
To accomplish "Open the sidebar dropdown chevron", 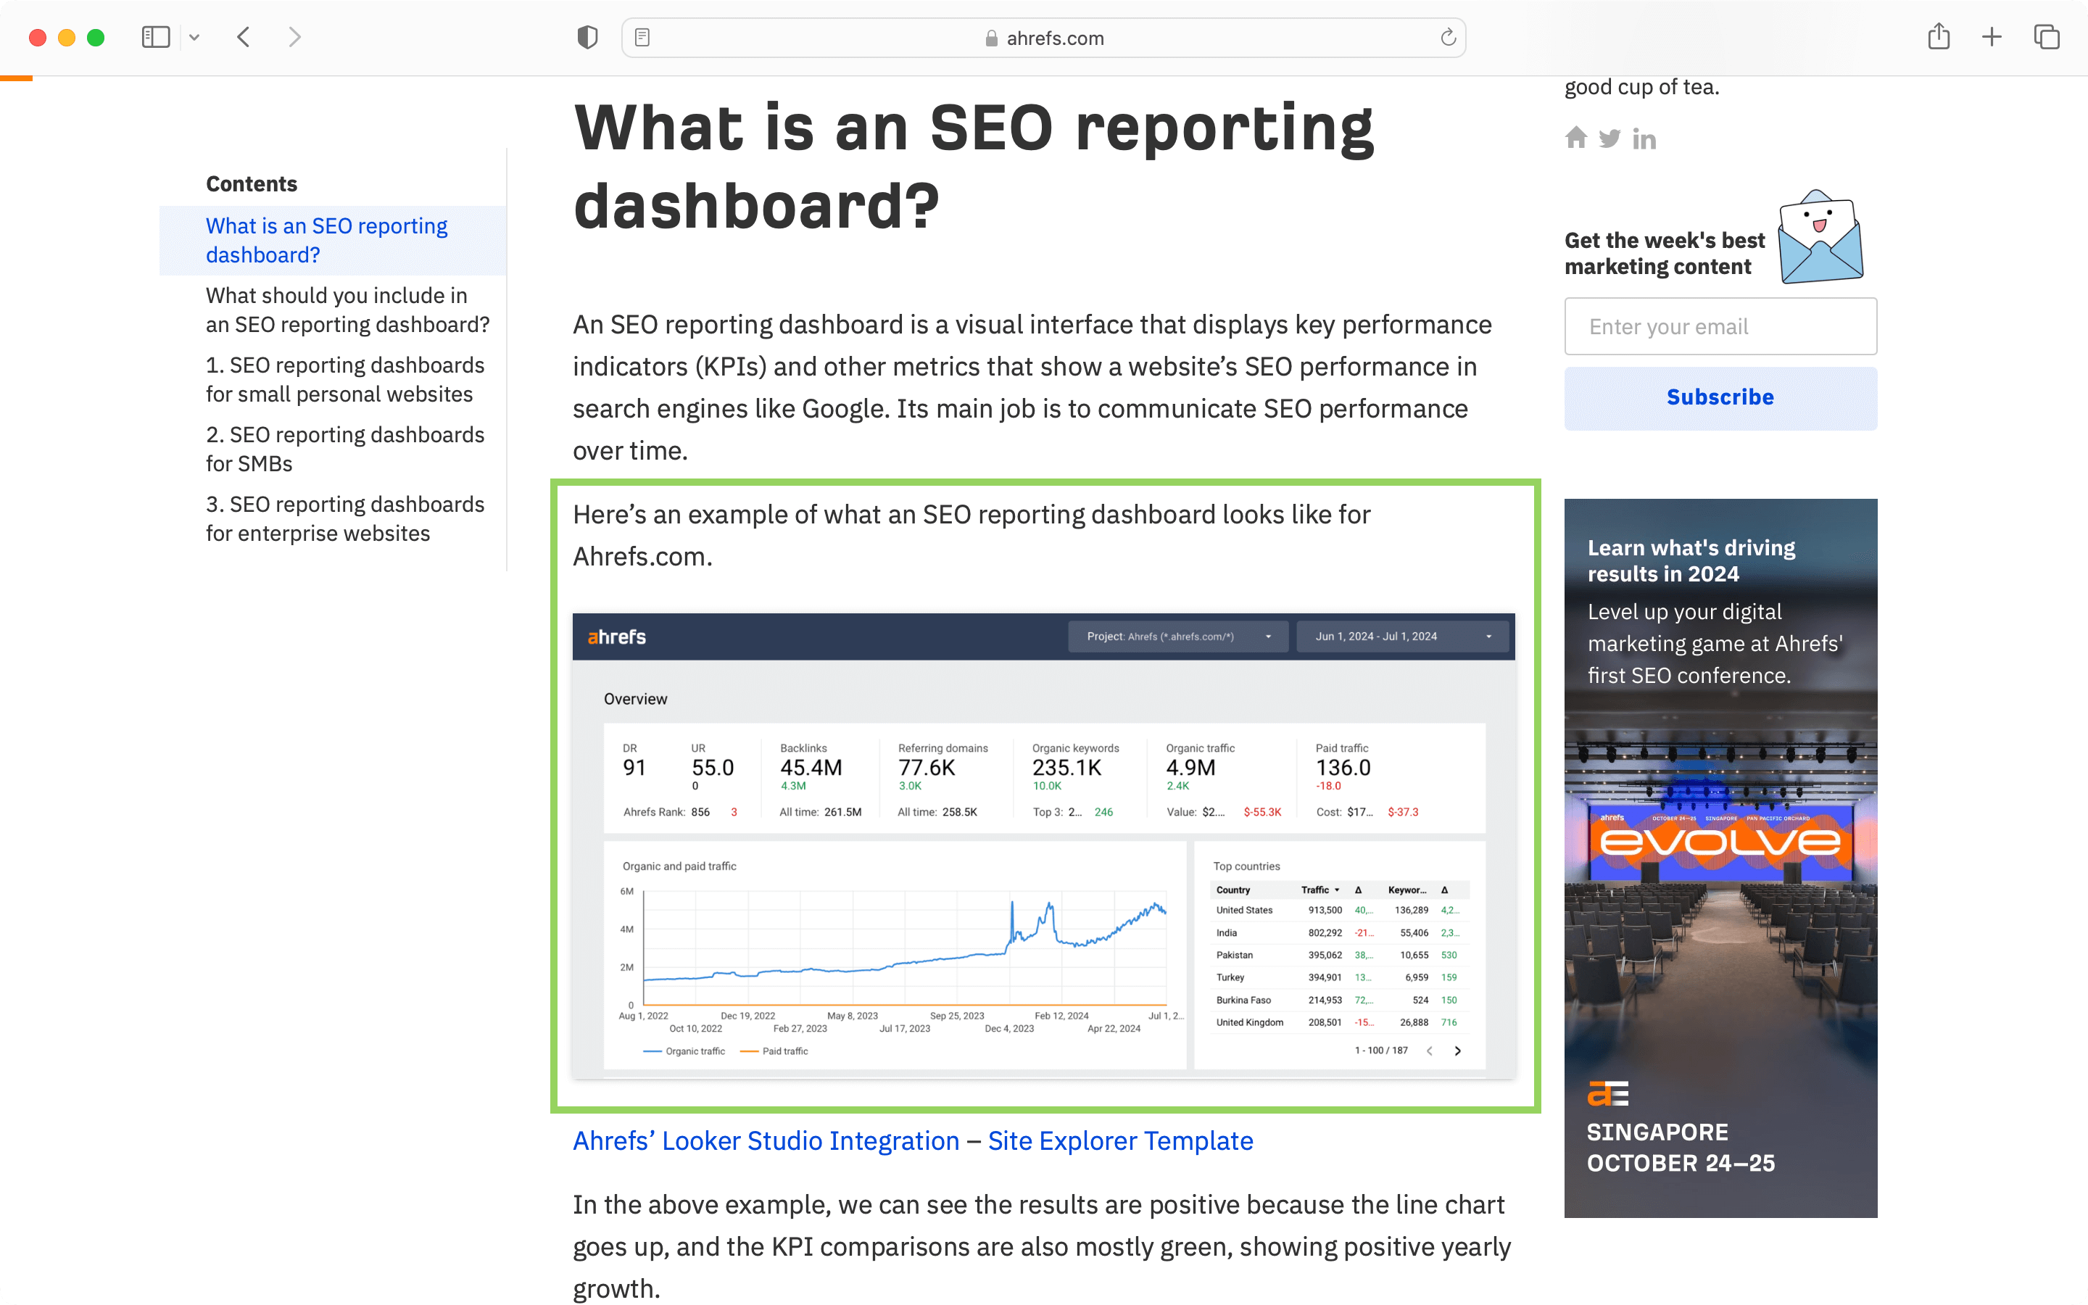I will (x=194, y=37).
